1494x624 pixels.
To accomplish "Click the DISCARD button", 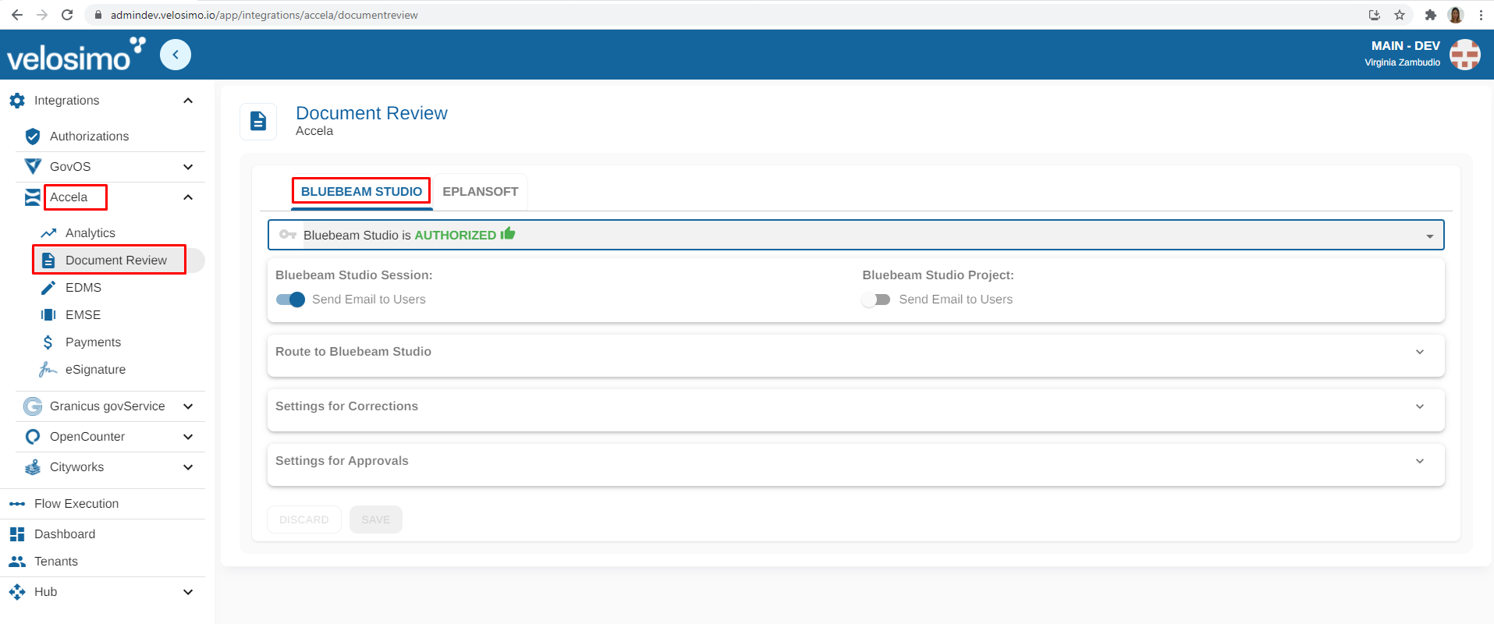I will point(304,519).
